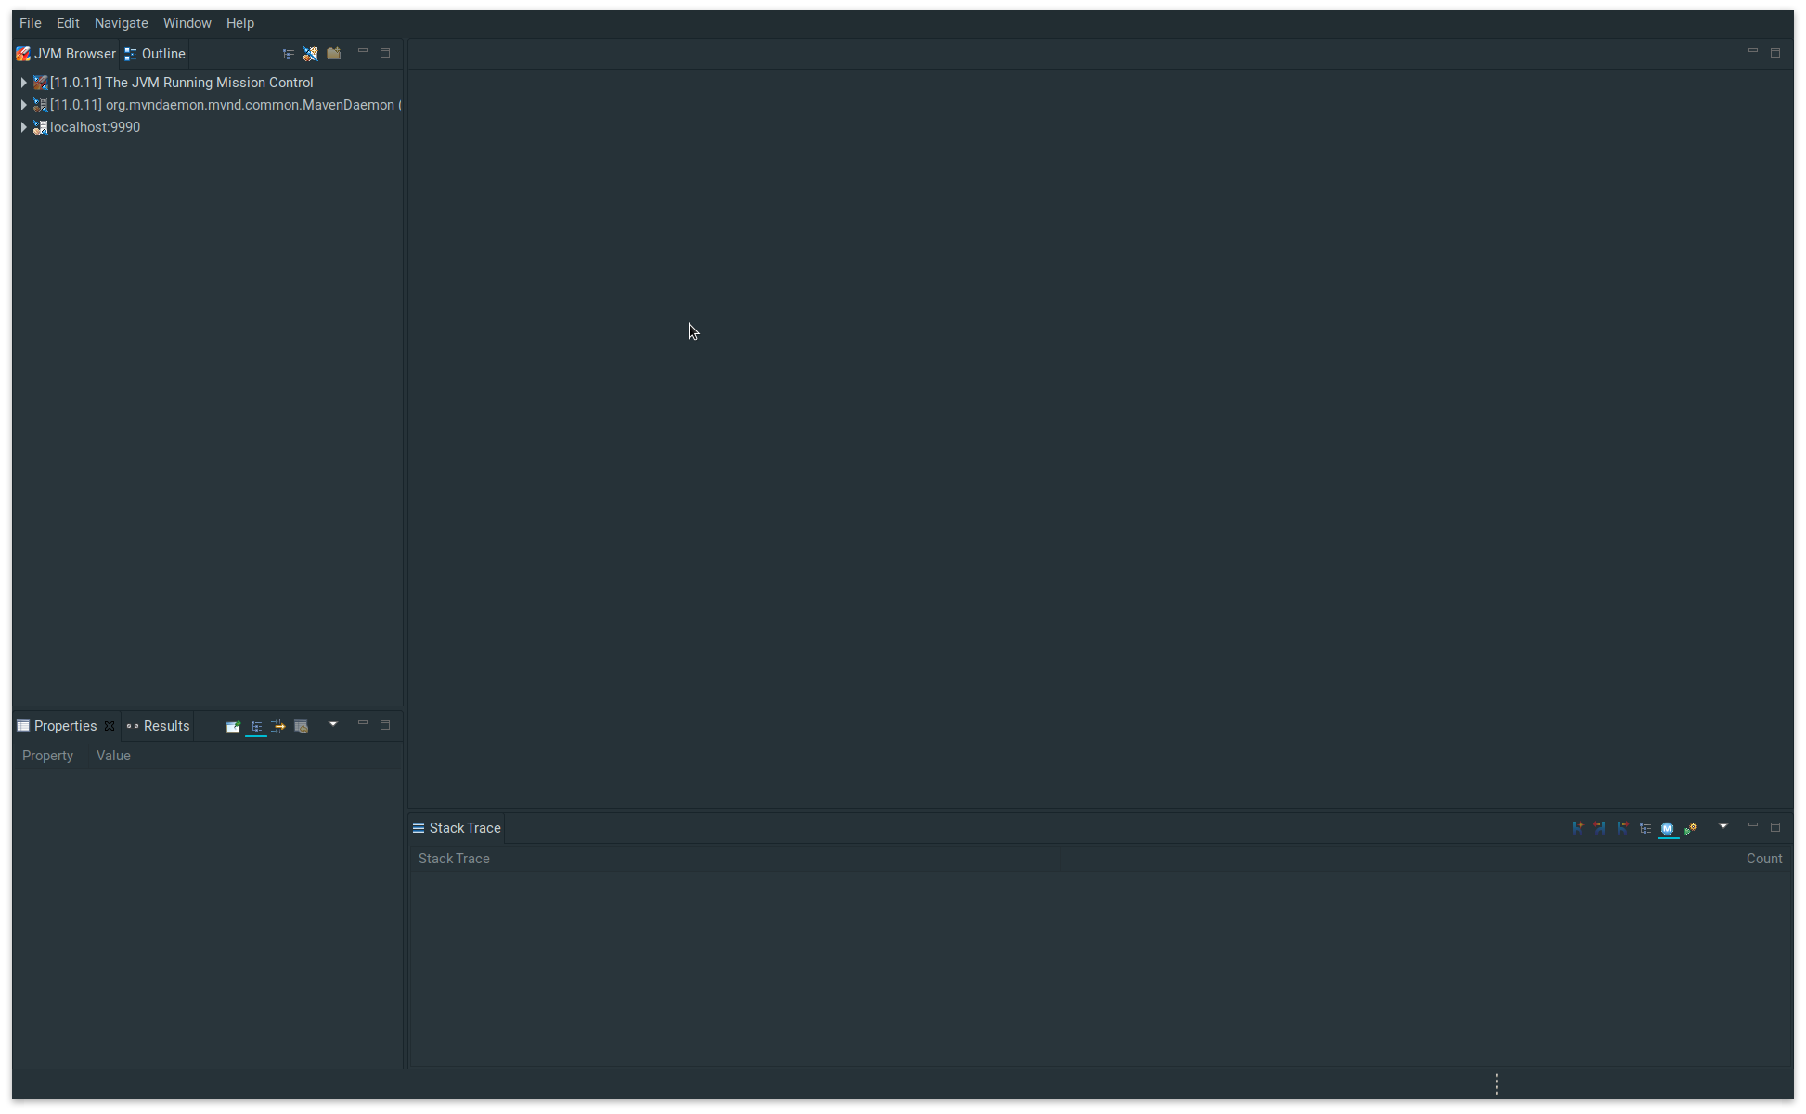Open the Navigate menu
This screenshot has height=1114, width=1806.
tap(121, 23)
